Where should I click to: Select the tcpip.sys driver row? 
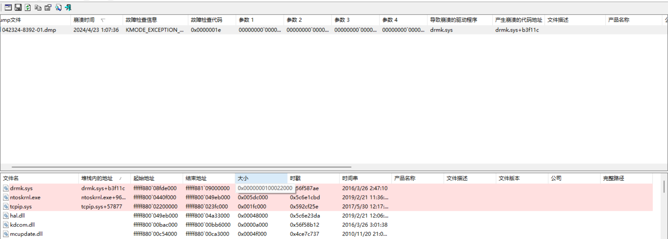(21, 206)
